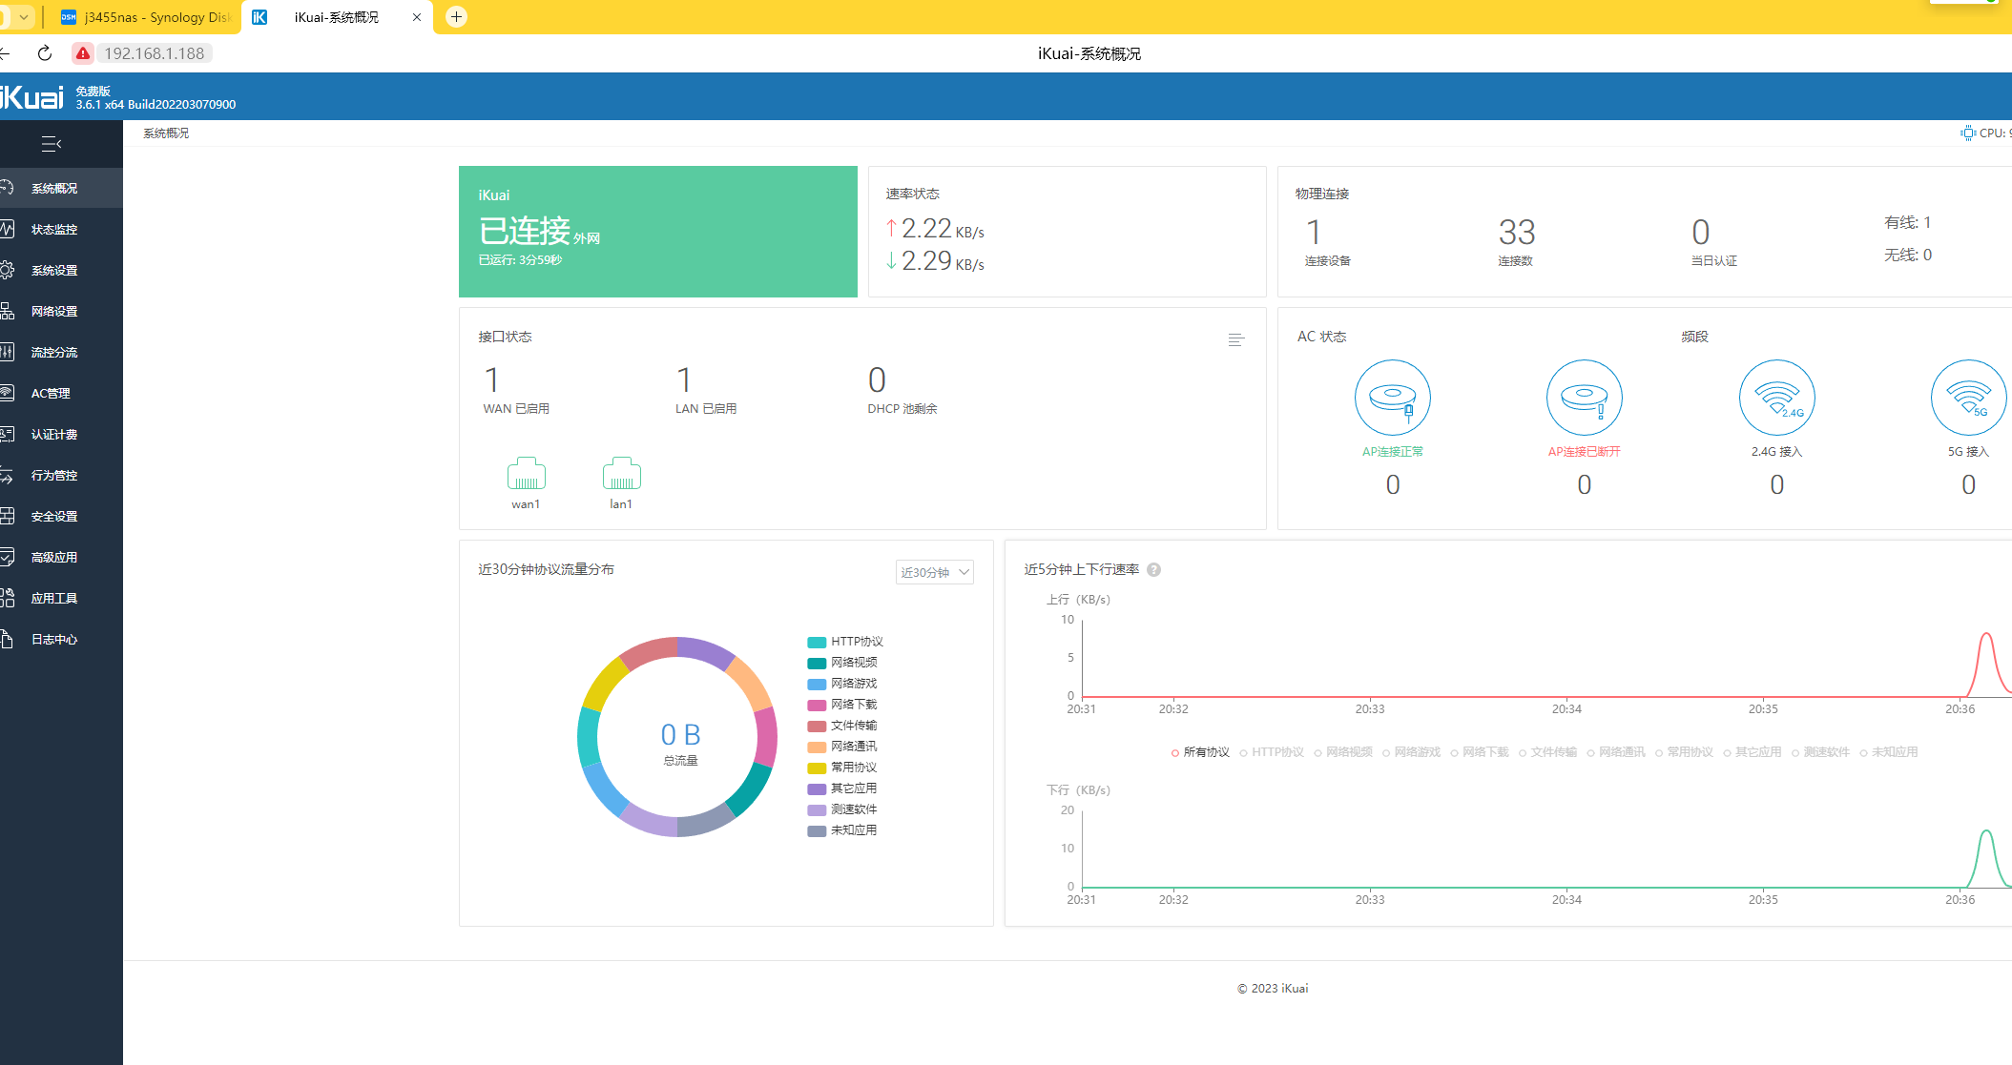Click the CPU status icon

pyautogui.click(x=1968, y=133)
